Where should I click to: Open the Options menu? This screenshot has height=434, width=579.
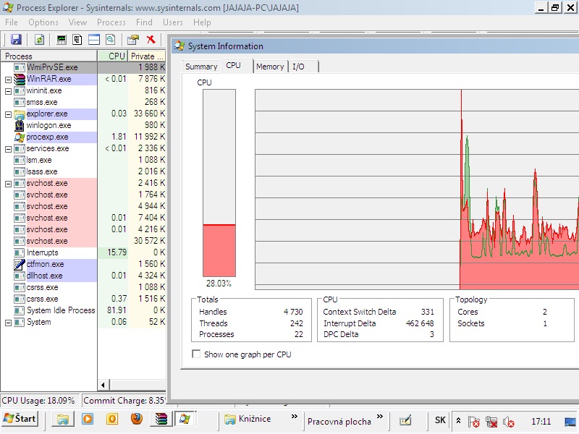tap(43, 22)
